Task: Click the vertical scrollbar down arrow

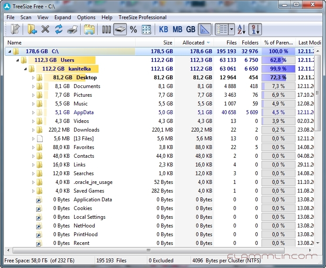Action: [318, 243]
